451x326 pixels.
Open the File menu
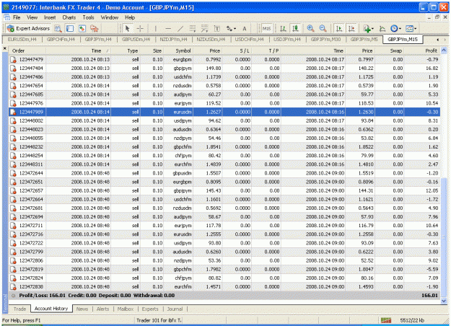tap(17, 17)
